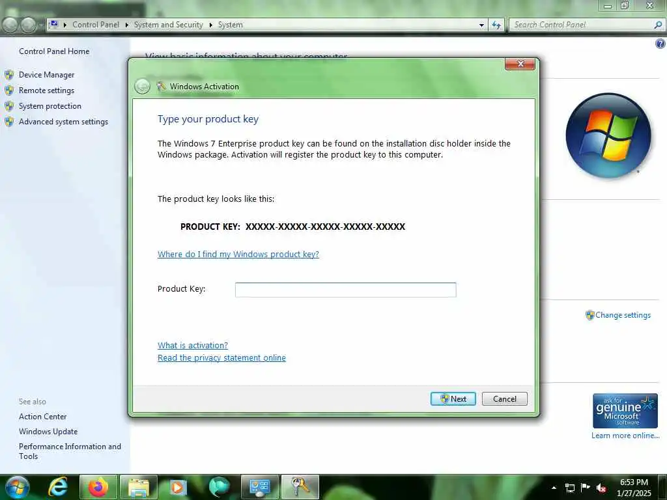Click 'System' in the address breadcrumb
Image resolution: width=667 pixels, height=500 pixels.
230,25
